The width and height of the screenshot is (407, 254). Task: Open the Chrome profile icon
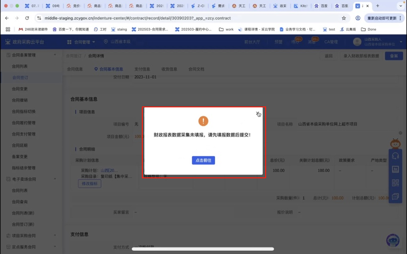tap(358, 18)
